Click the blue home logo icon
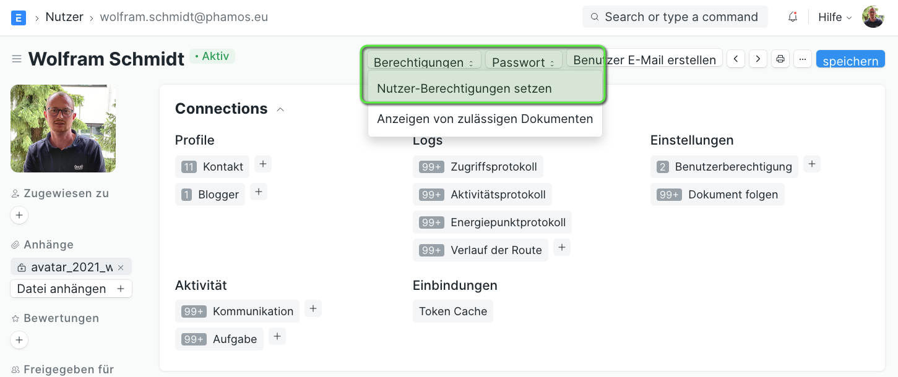 coord(19,17)
